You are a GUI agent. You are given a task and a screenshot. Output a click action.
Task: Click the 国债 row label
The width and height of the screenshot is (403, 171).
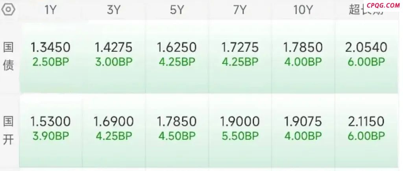point(8,57)
